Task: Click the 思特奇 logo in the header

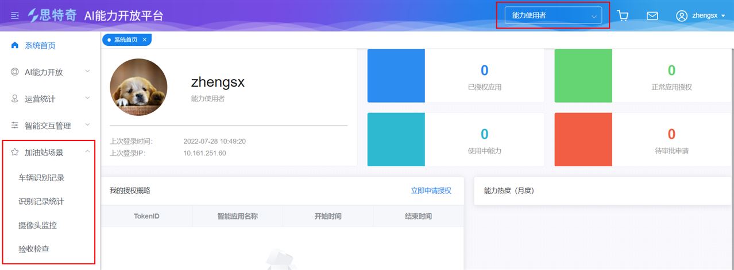Action: (x=52, y=15)
